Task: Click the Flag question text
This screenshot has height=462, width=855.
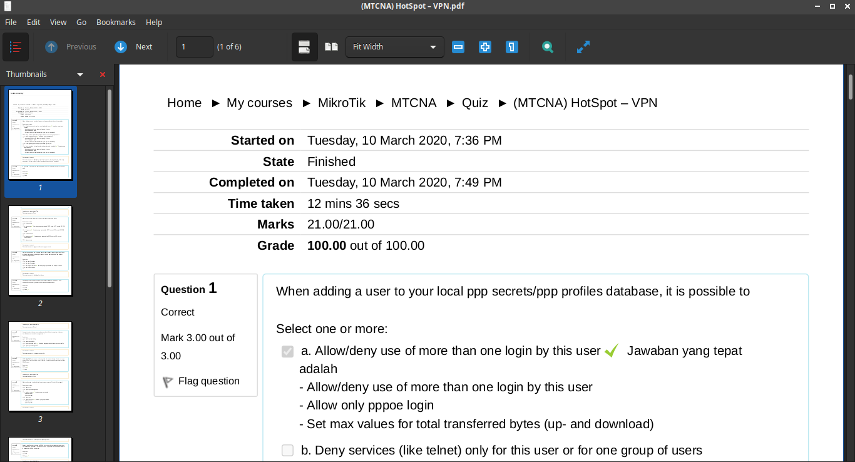Action: (209, 381)
